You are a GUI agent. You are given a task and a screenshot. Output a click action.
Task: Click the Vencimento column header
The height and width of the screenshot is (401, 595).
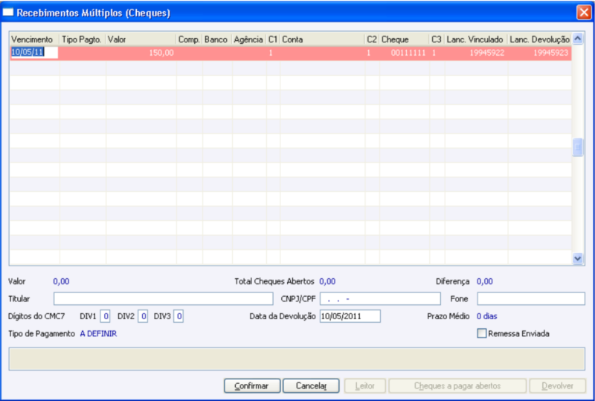[34, 39]
